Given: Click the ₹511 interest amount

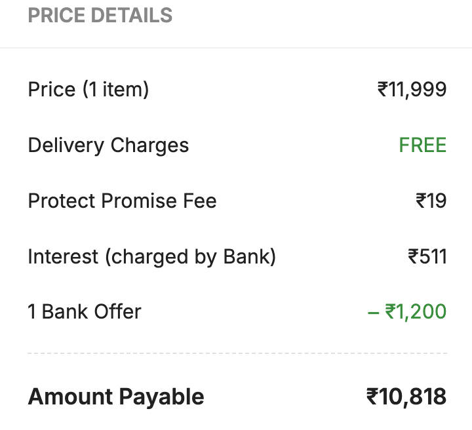Looking at the screenshot, I should 427,256.
